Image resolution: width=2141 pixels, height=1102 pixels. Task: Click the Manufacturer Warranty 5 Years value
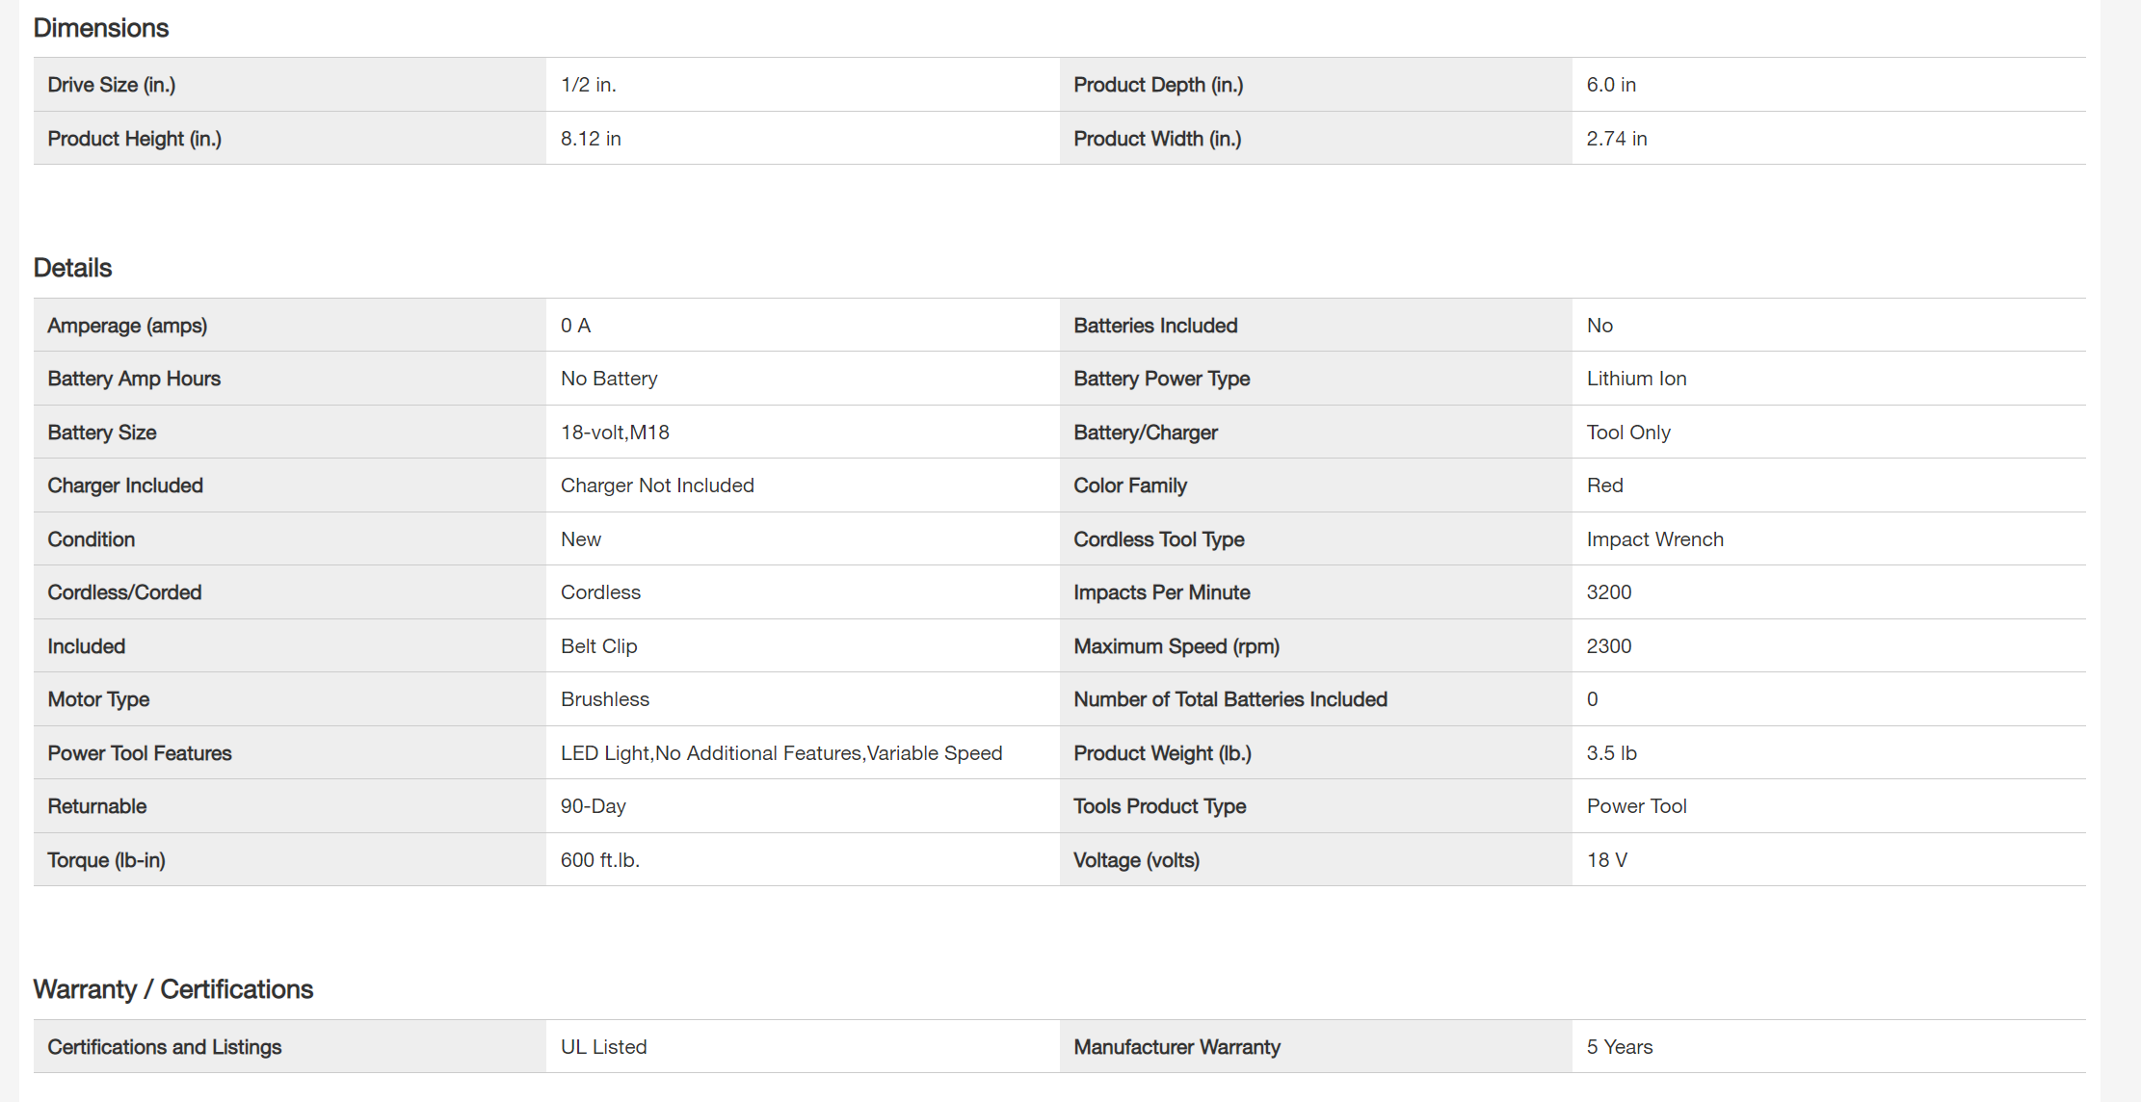[x=1619, y=1047]
